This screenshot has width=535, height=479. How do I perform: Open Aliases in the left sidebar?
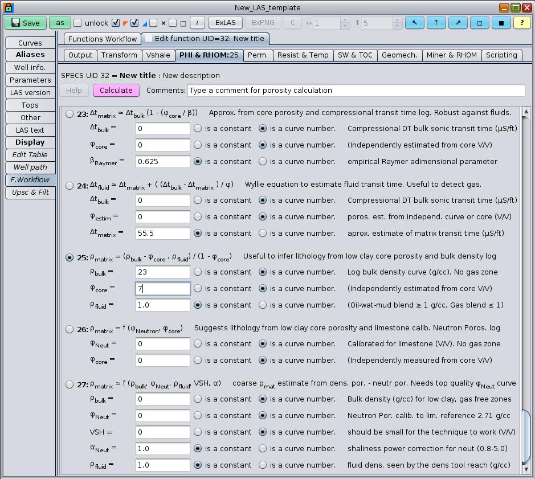[30, 55]
